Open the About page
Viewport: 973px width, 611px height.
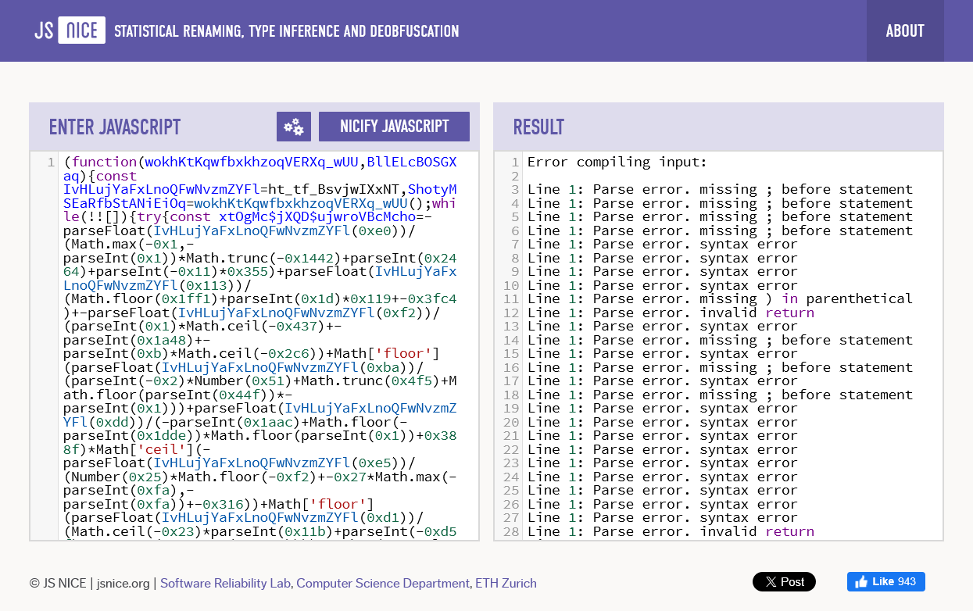904,31
